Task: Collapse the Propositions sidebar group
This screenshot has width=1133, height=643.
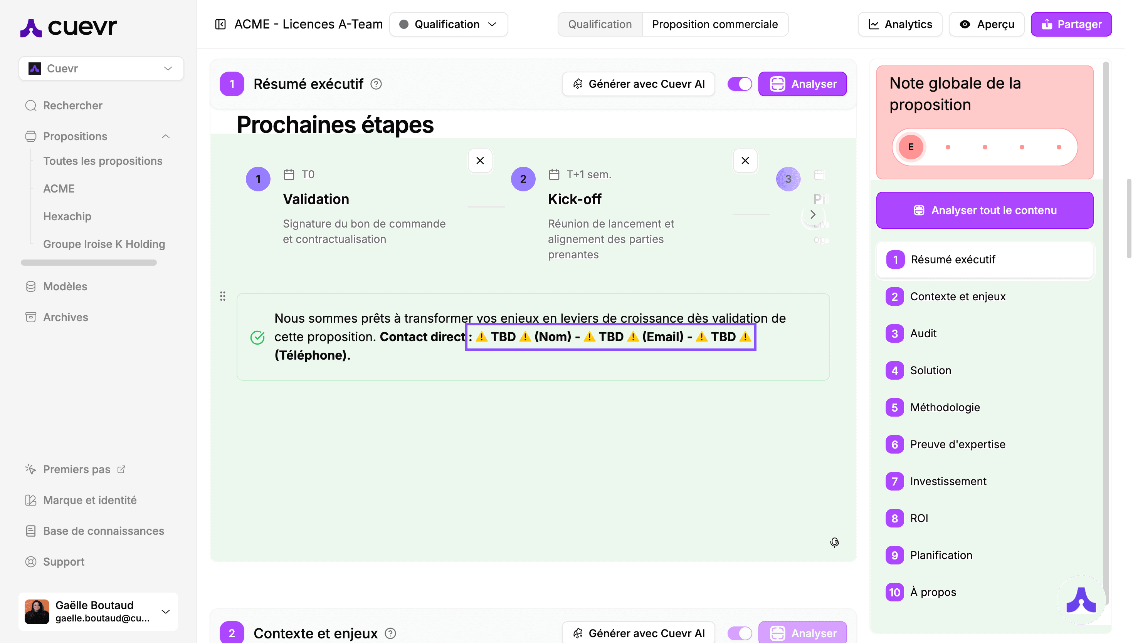Action: pyautogui.click(x=166, y=136)
